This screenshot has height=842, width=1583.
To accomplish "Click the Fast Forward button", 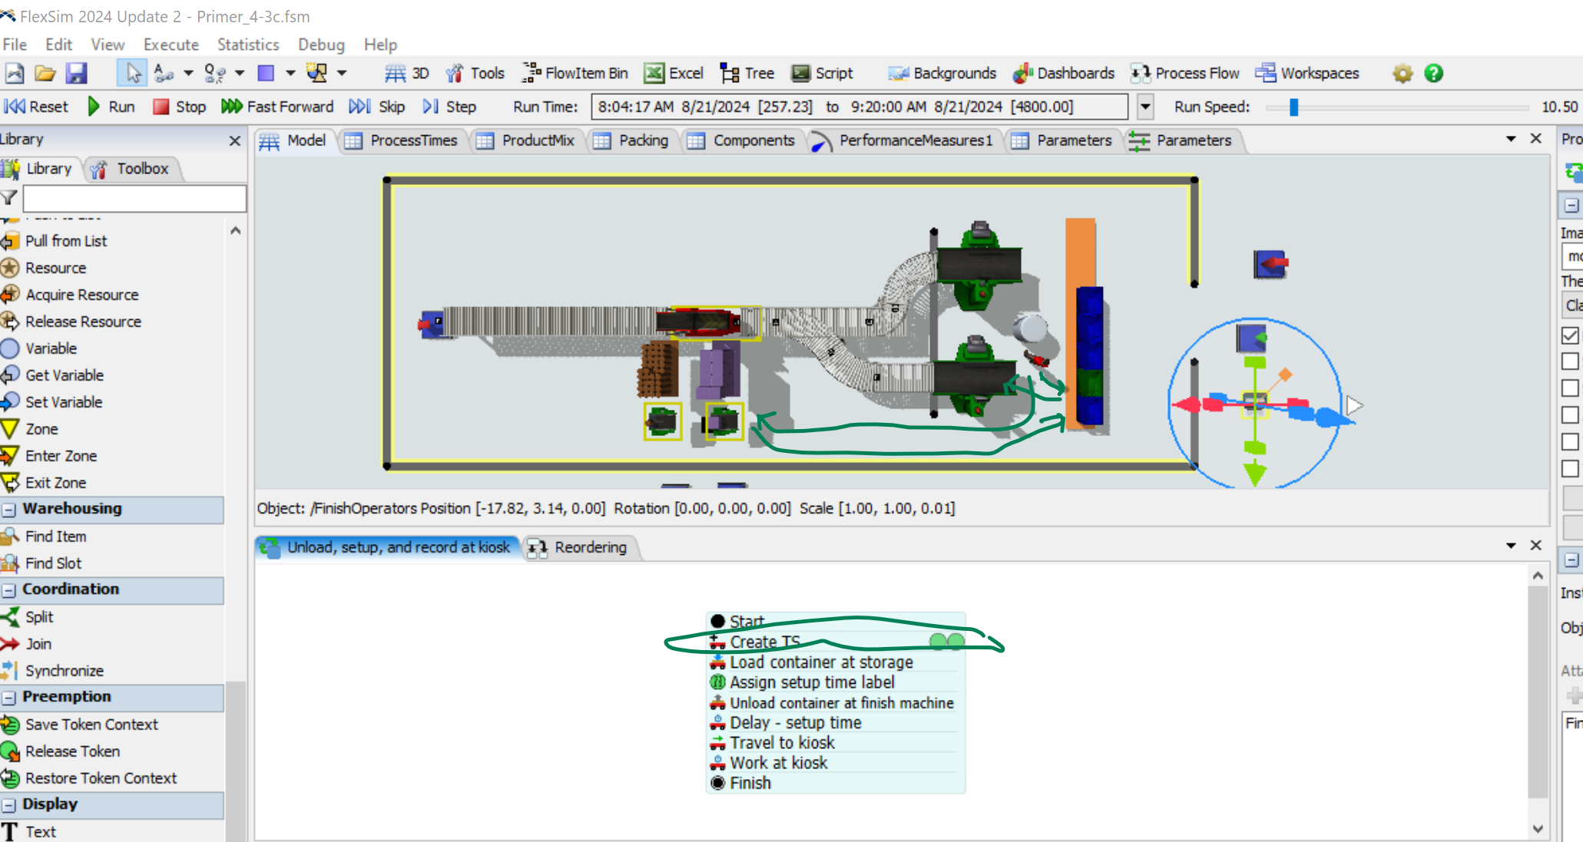I will click(x=277, y=107).
